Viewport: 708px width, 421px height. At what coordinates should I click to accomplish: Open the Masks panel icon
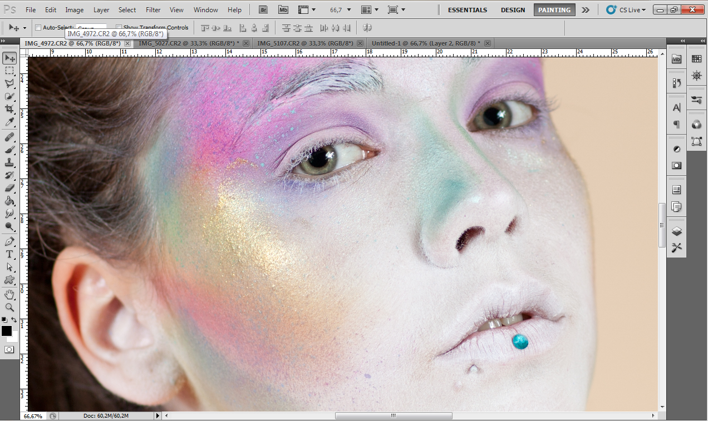point(677,165)
